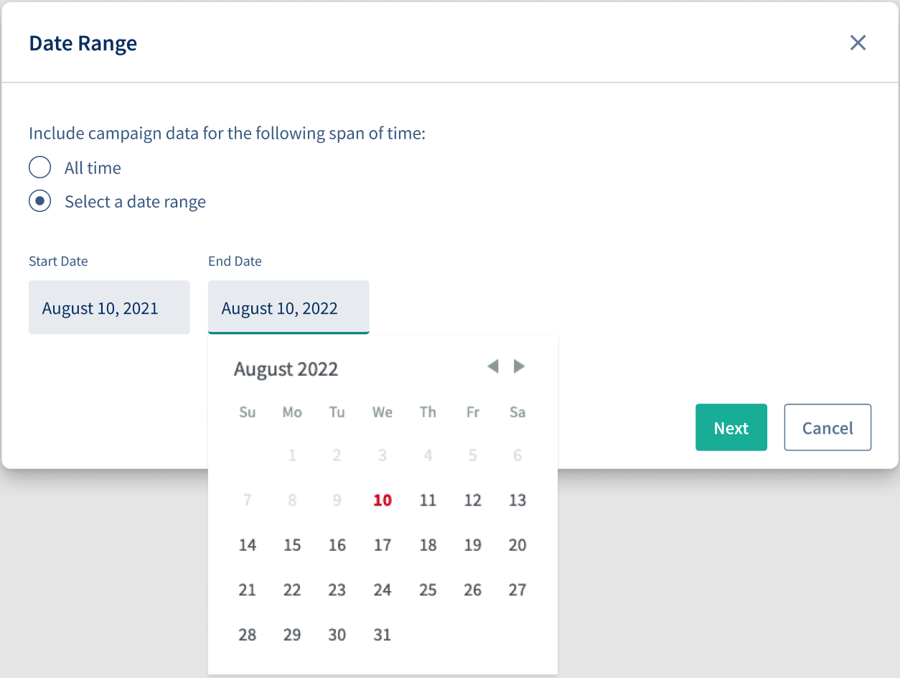The image size is (900, 678).
Task: Cancel the date range dialog
Action: [x=828, y=427]
